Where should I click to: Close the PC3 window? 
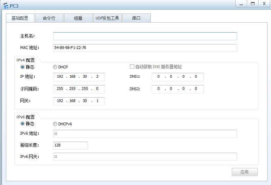264,4
